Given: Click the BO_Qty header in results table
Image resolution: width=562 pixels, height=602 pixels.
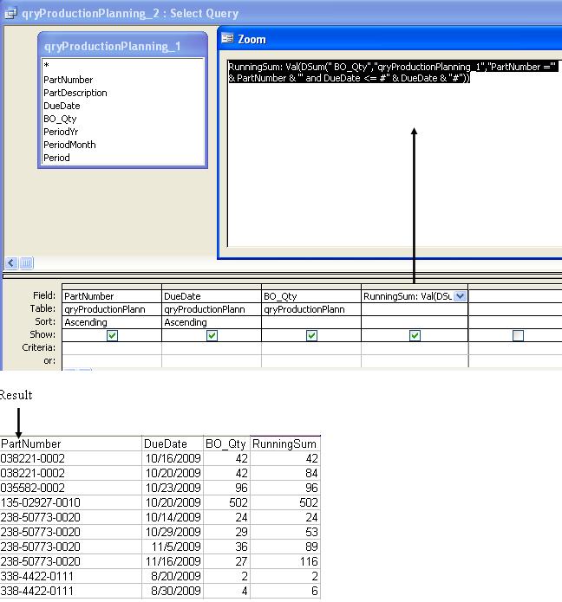Looking at the screenshot, I should (226, 443).
